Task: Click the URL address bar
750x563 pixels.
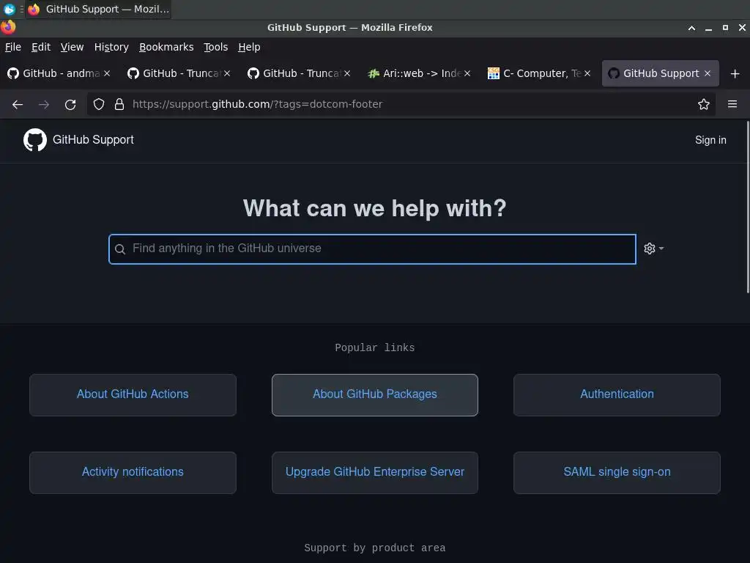Action: [401, 104]
